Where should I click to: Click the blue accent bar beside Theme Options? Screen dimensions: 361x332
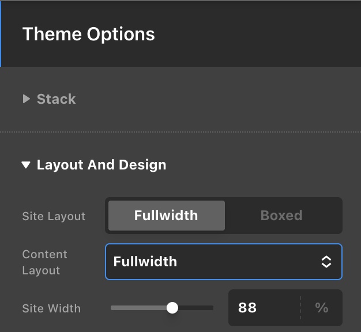pyautogui.click(x=1, y=34)
